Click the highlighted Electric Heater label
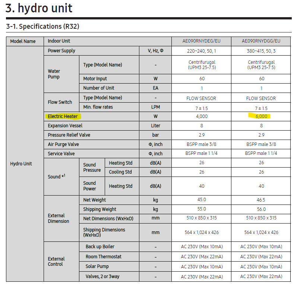 pyautogui.click(x=63, y=116)
